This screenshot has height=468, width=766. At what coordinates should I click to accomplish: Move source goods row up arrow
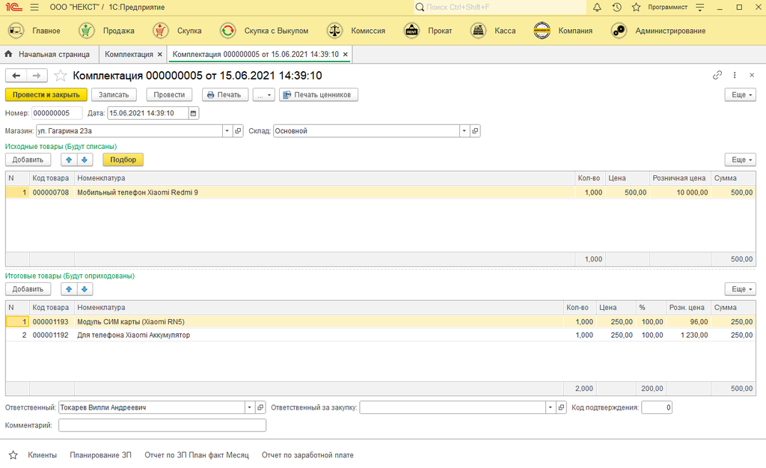[69, 159]
